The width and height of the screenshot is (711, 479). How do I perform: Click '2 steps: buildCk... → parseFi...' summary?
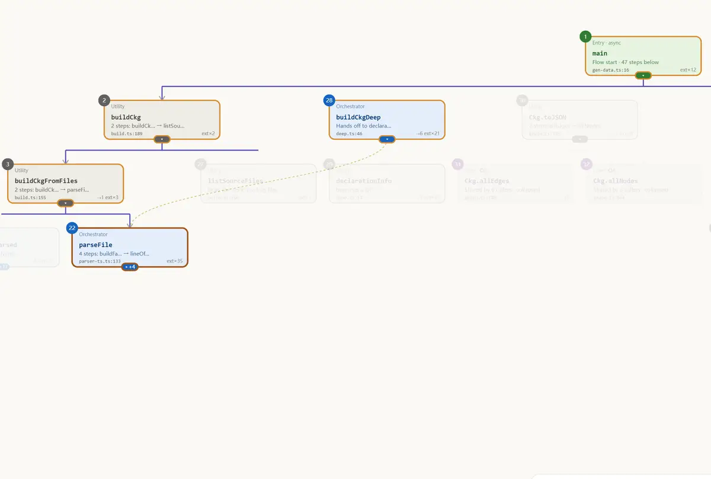tap(52, 190)
